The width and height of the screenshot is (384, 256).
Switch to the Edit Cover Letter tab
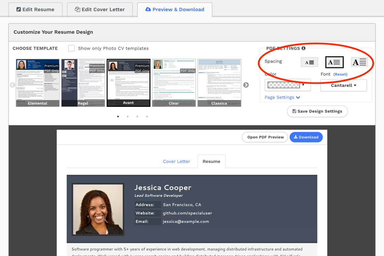click(x=100, y=10)
